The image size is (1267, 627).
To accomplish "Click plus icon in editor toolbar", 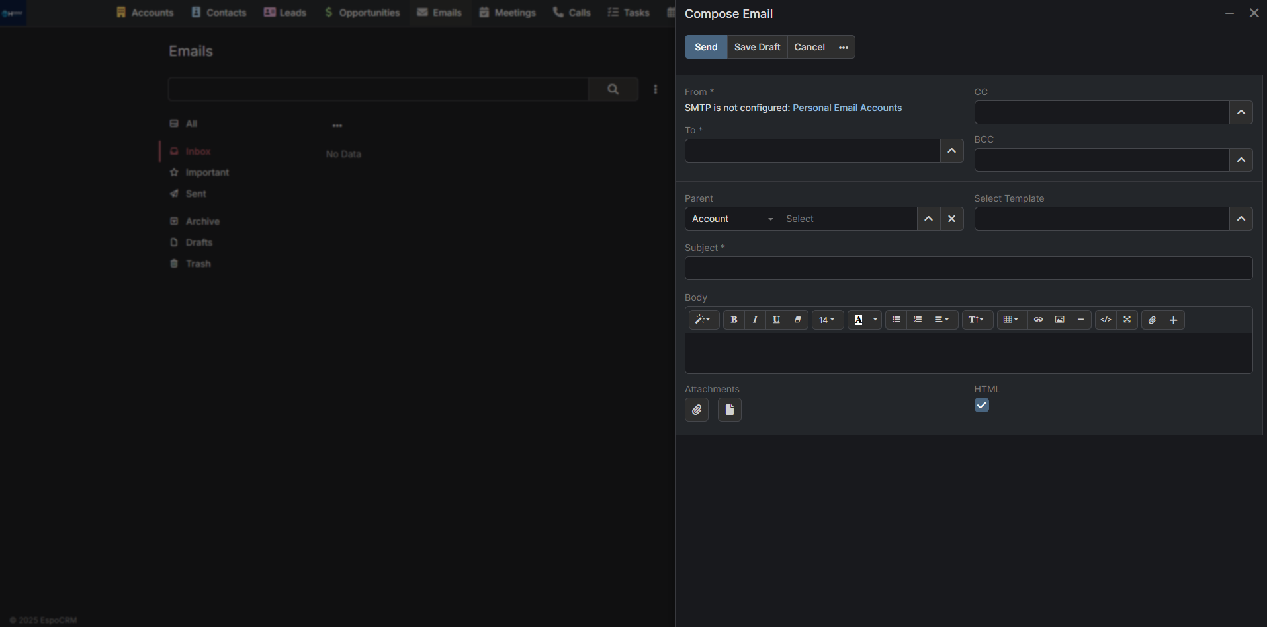I will (x=1174, y=320).
